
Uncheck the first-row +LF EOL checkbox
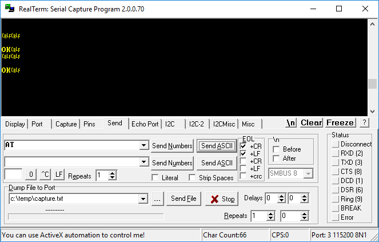point(243,154)
